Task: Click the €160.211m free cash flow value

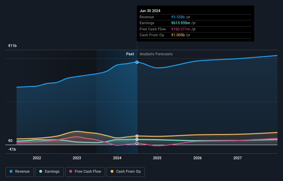Action: (x=181, y=29)
